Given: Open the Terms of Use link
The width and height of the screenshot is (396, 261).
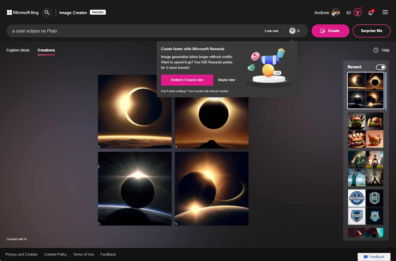Looking at the screenshot, I should 83,254.
